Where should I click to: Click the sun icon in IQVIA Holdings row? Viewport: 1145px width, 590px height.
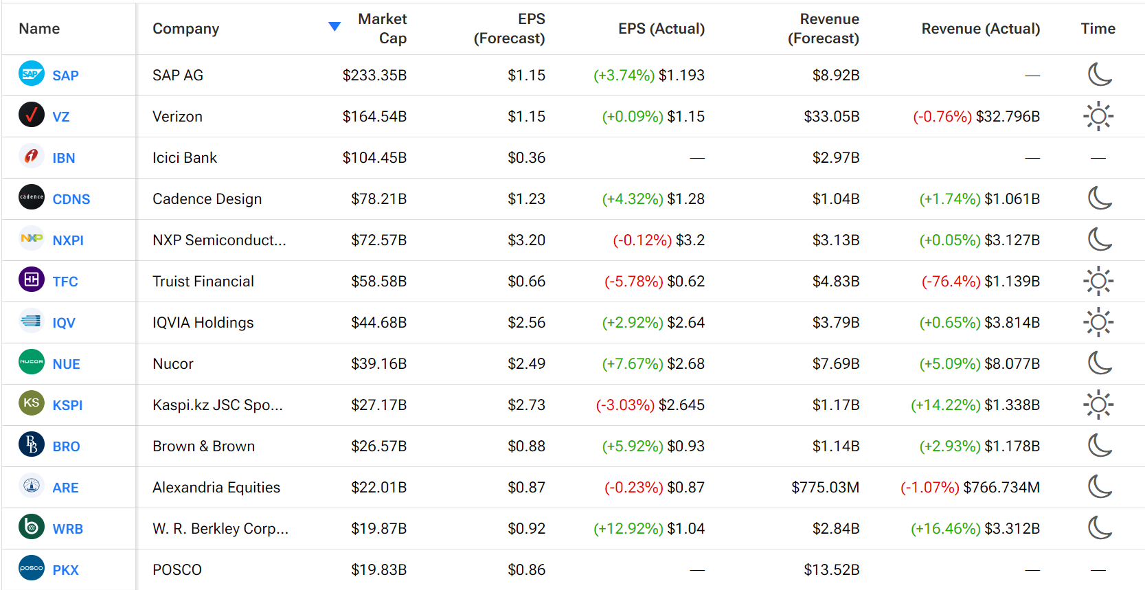pyautogui.click(x=1098, y=322)
